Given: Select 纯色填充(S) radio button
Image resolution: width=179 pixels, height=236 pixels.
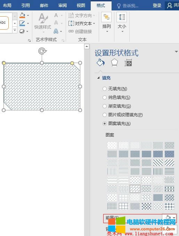Looking at the screenshot, I should point(105,97).
